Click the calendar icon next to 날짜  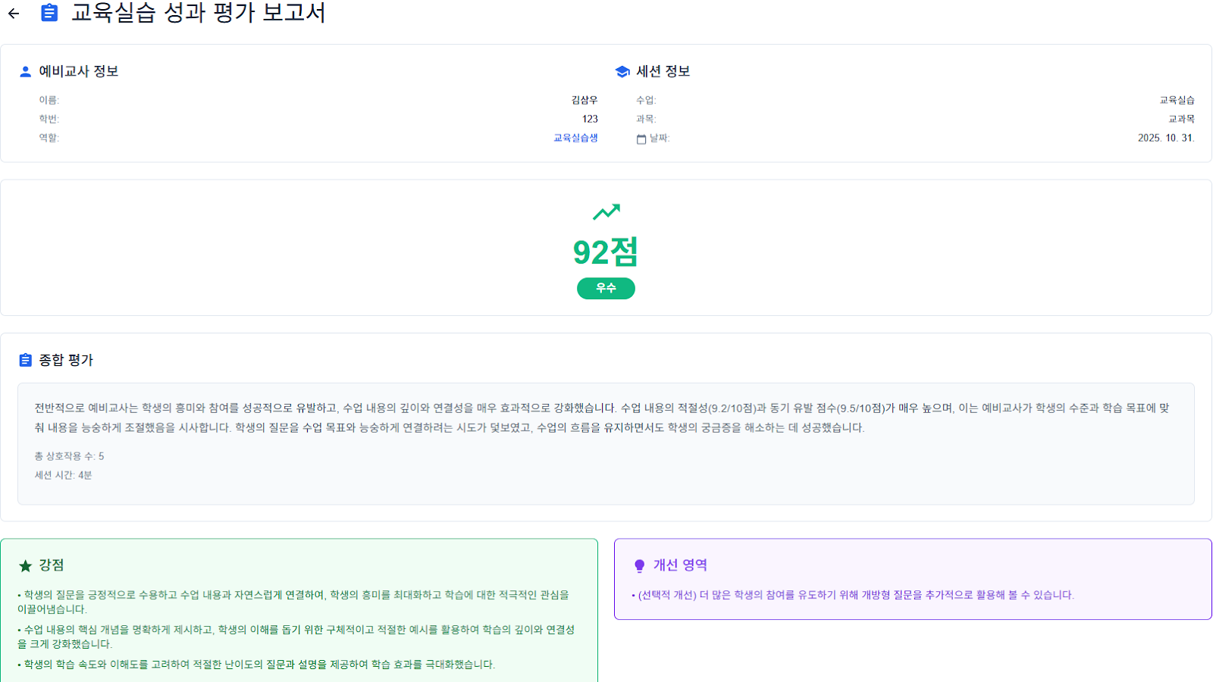(641, 139)
